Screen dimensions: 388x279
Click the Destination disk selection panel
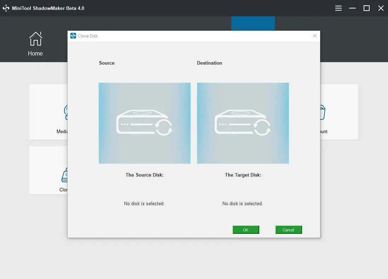pyautogui.click(x=243, y=123)
